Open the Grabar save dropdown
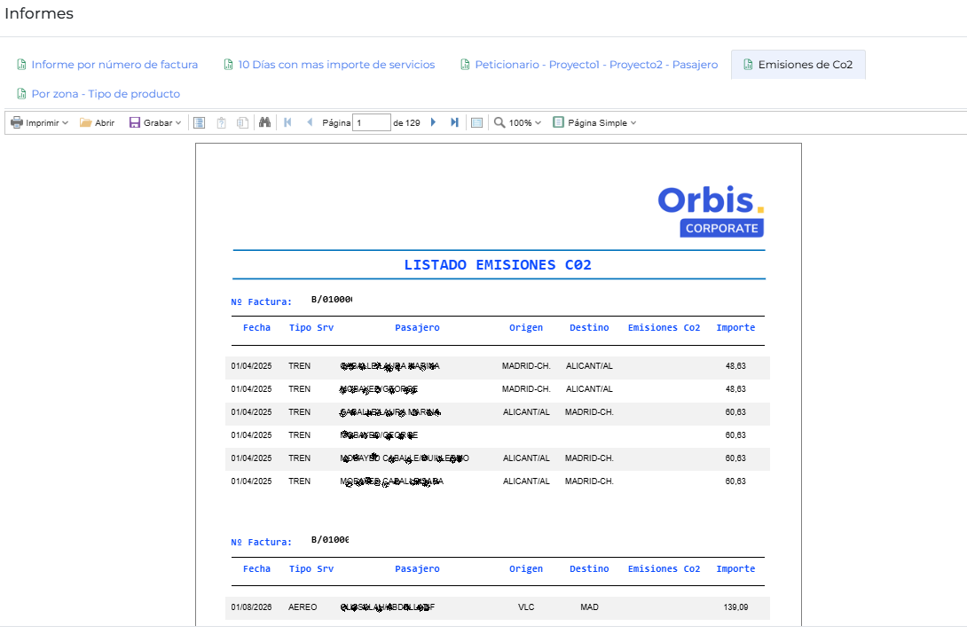967x634 pixels. click(154, 122)
